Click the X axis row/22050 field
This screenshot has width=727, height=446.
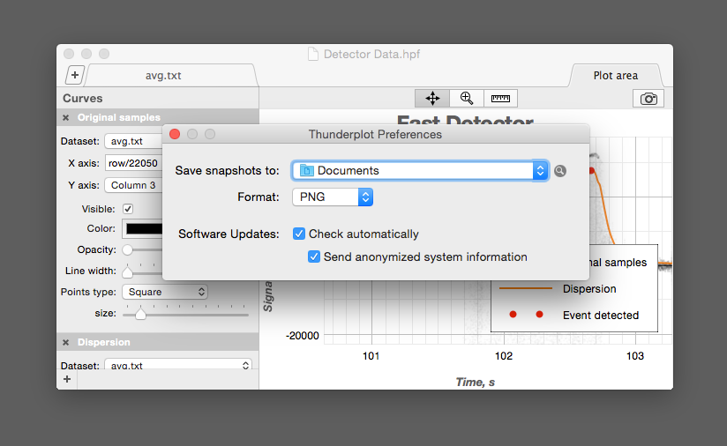point(133,163)
